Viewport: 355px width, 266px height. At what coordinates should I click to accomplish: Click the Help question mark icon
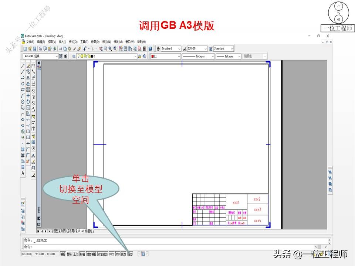point(150,48)
